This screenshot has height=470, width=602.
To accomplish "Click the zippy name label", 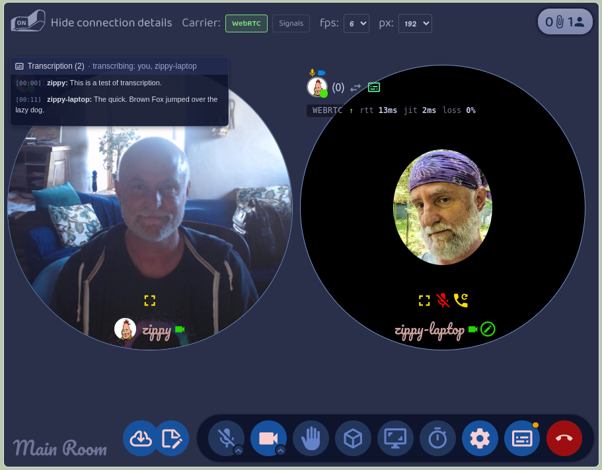I will pyautogui.click(x=156, y=331).
